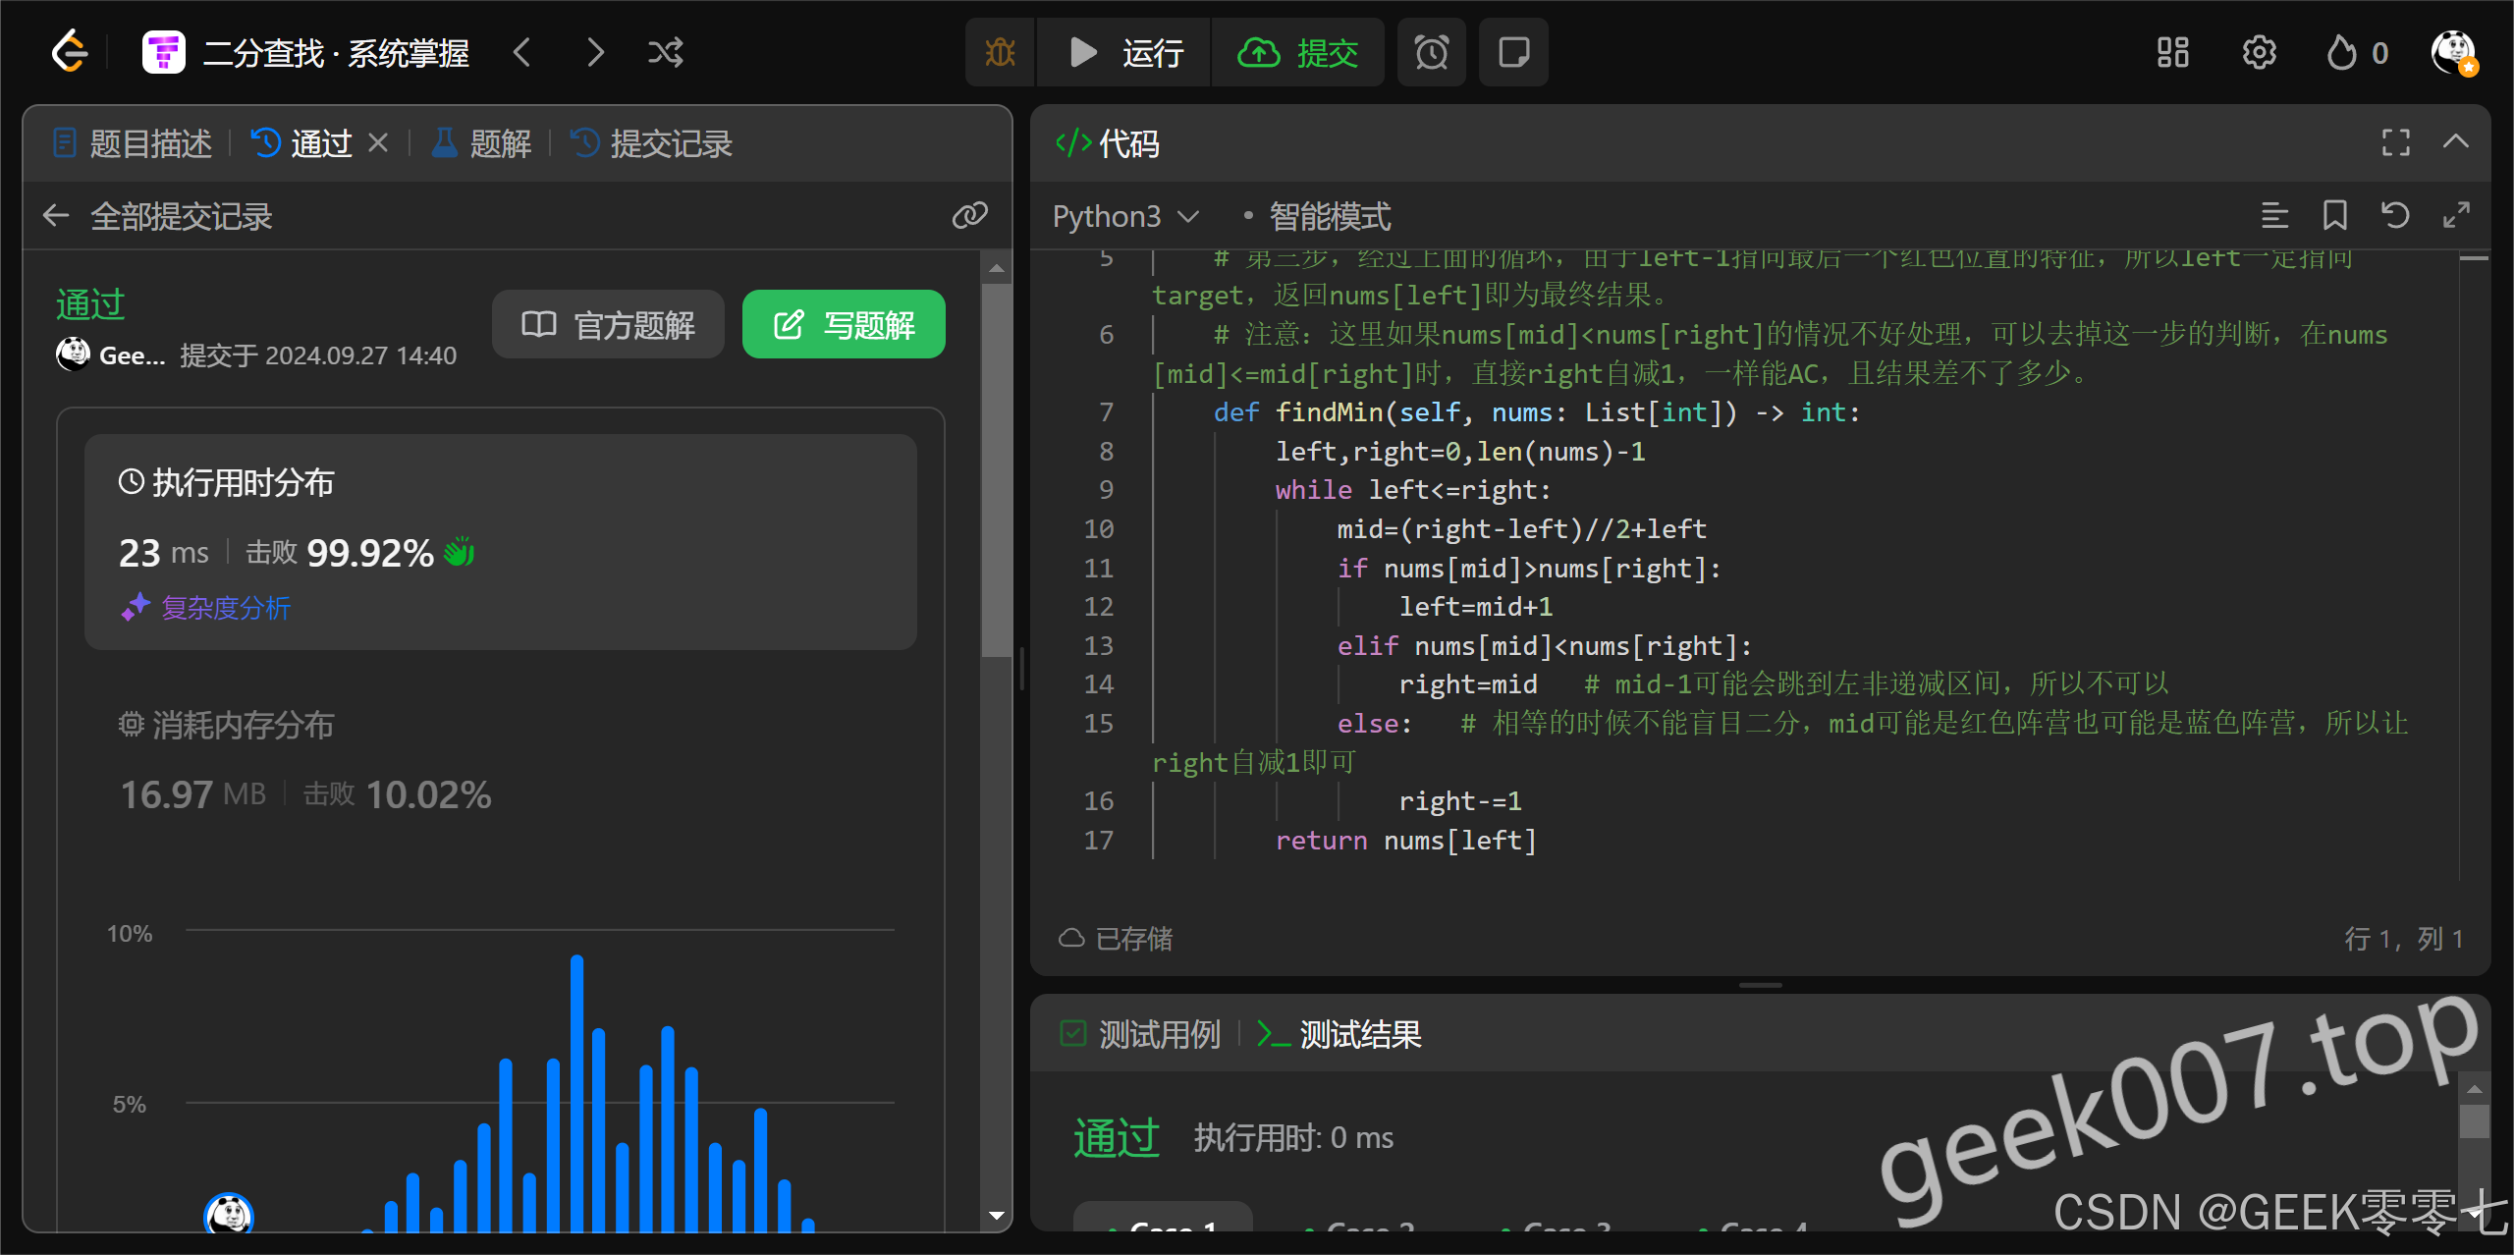The image size is (2514, 1255).
Task: Click the left panel vertical scrollbar
Action: coord(996,471)
